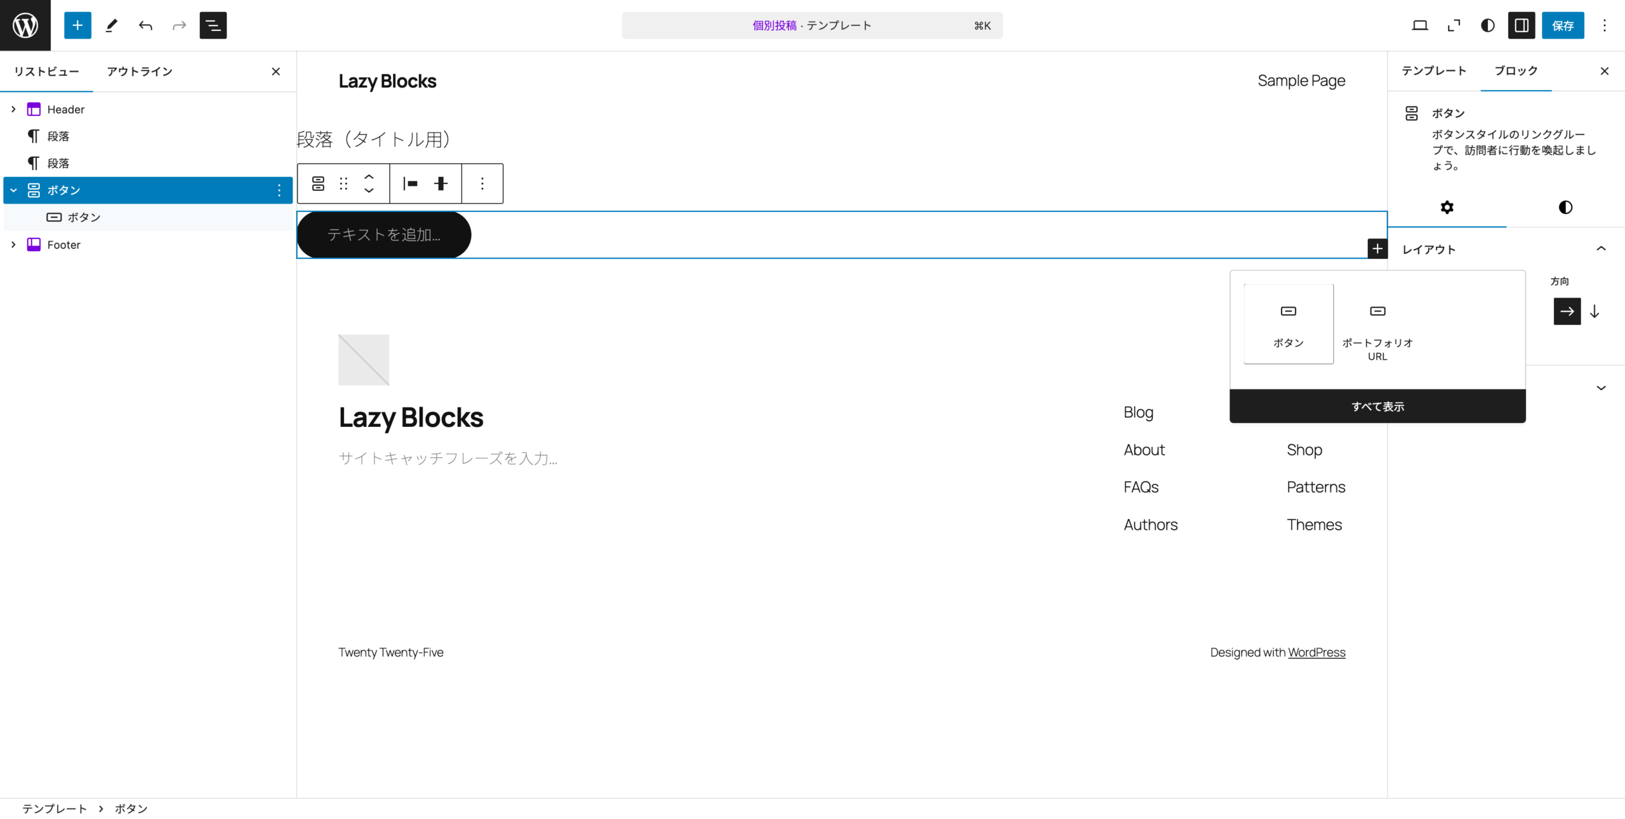This screenshot has height=819, width=1625.
Task: Select the settings gear tab in block inspector
Action: point(1447,207)
